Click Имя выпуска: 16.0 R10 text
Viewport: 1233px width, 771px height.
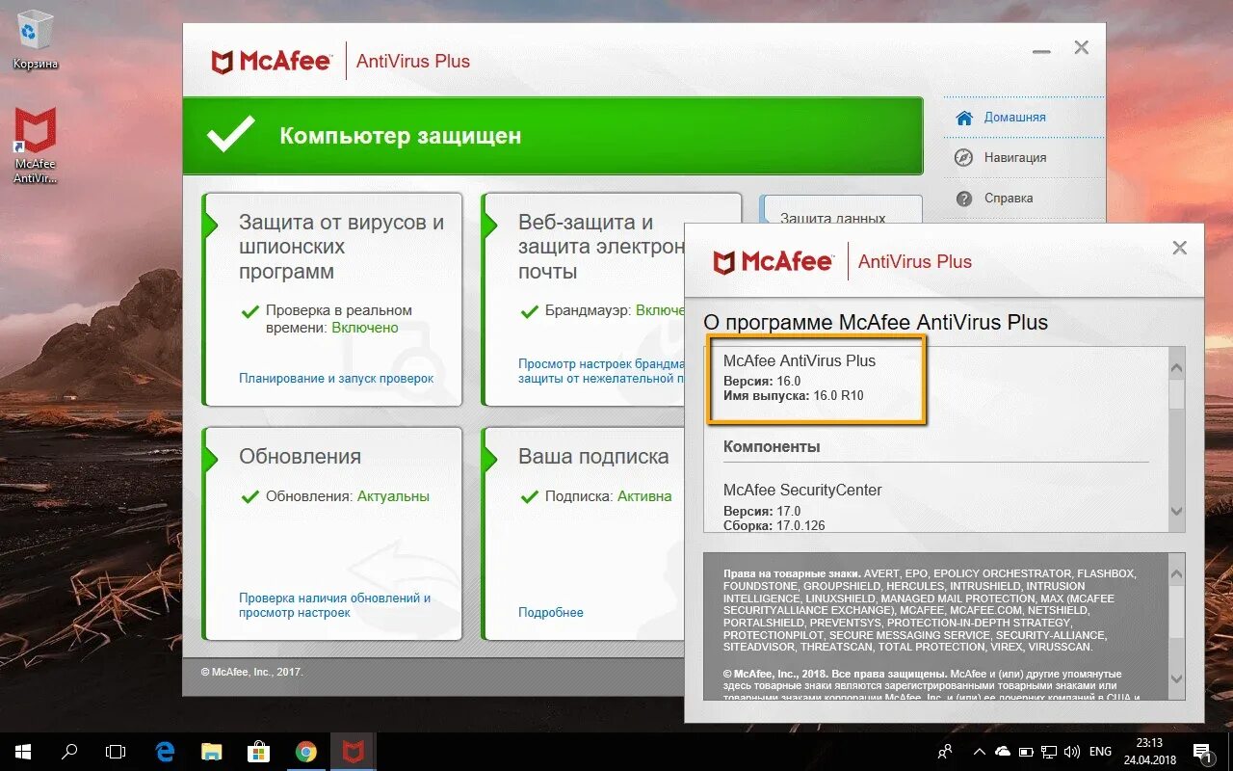click(794, 396)
